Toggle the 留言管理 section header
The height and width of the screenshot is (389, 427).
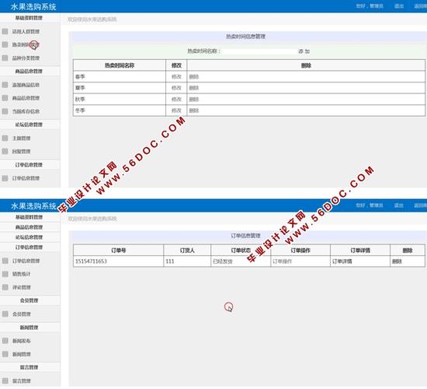pos(30,367)
